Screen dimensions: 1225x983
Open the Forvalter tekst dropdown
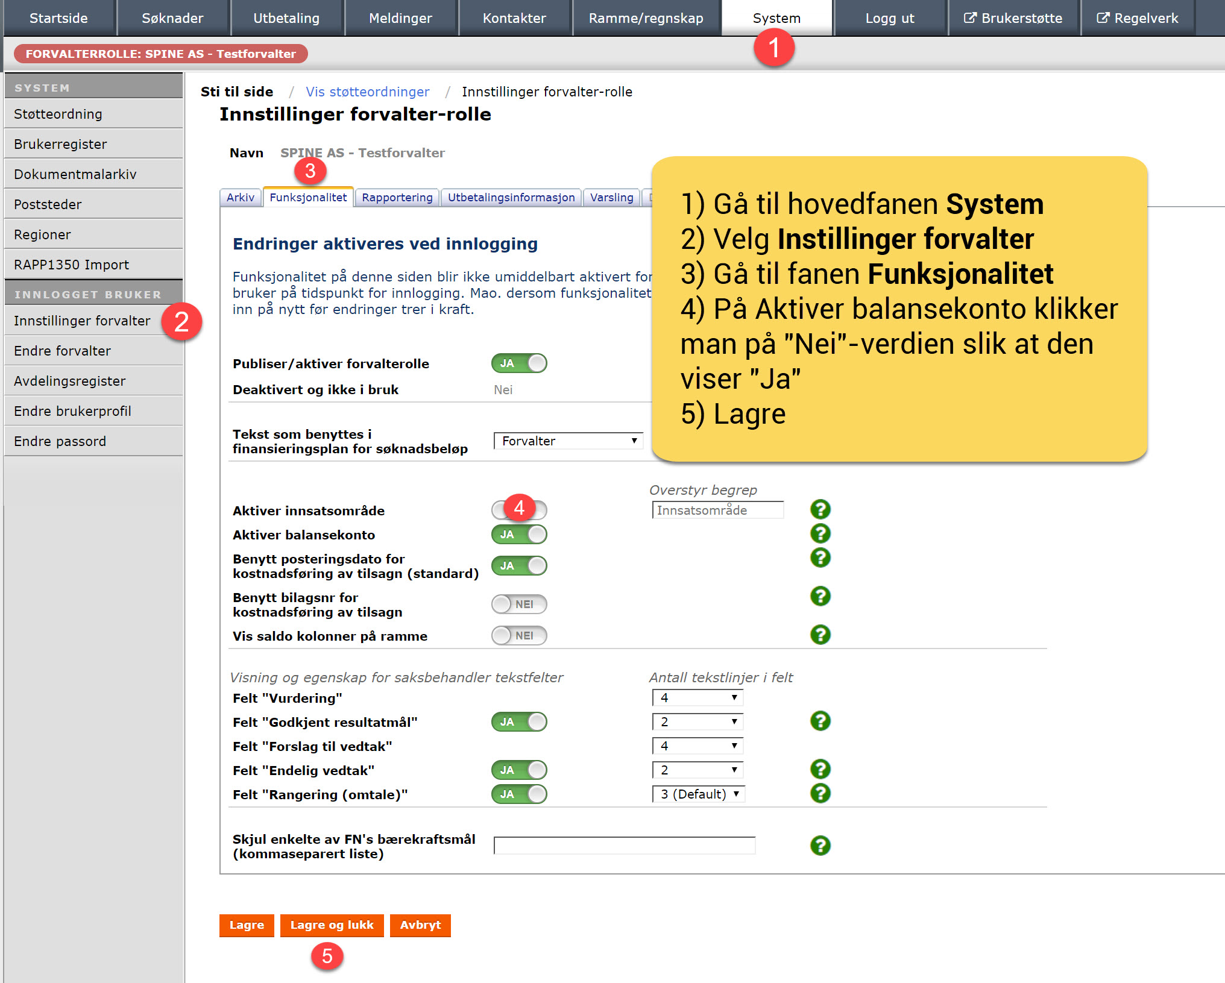[568, 441]
